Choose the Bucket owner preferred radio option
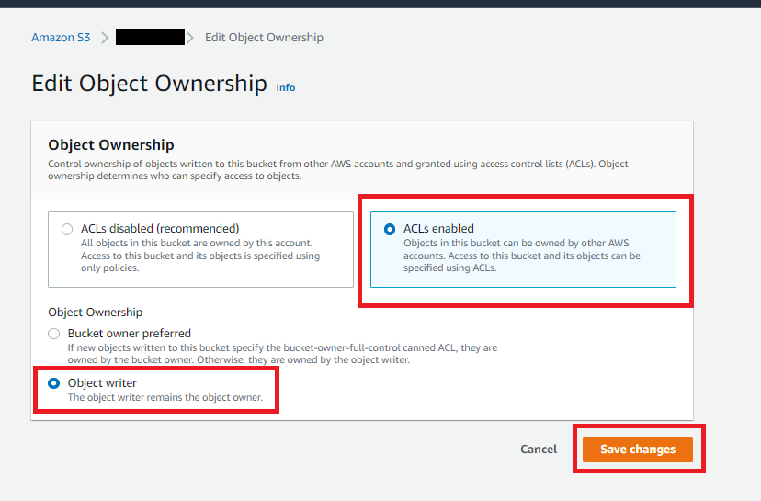 (x=54, y=333)
